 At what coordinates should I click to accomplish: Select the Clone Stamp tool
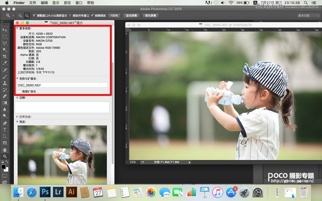(5, 83)
